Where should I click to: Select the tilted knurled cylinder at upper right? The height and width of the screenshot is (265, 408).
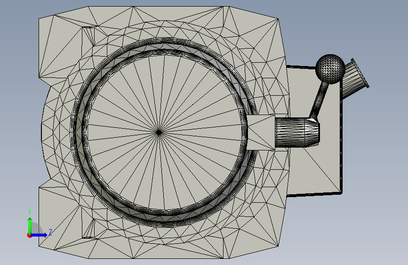(355, 79)
